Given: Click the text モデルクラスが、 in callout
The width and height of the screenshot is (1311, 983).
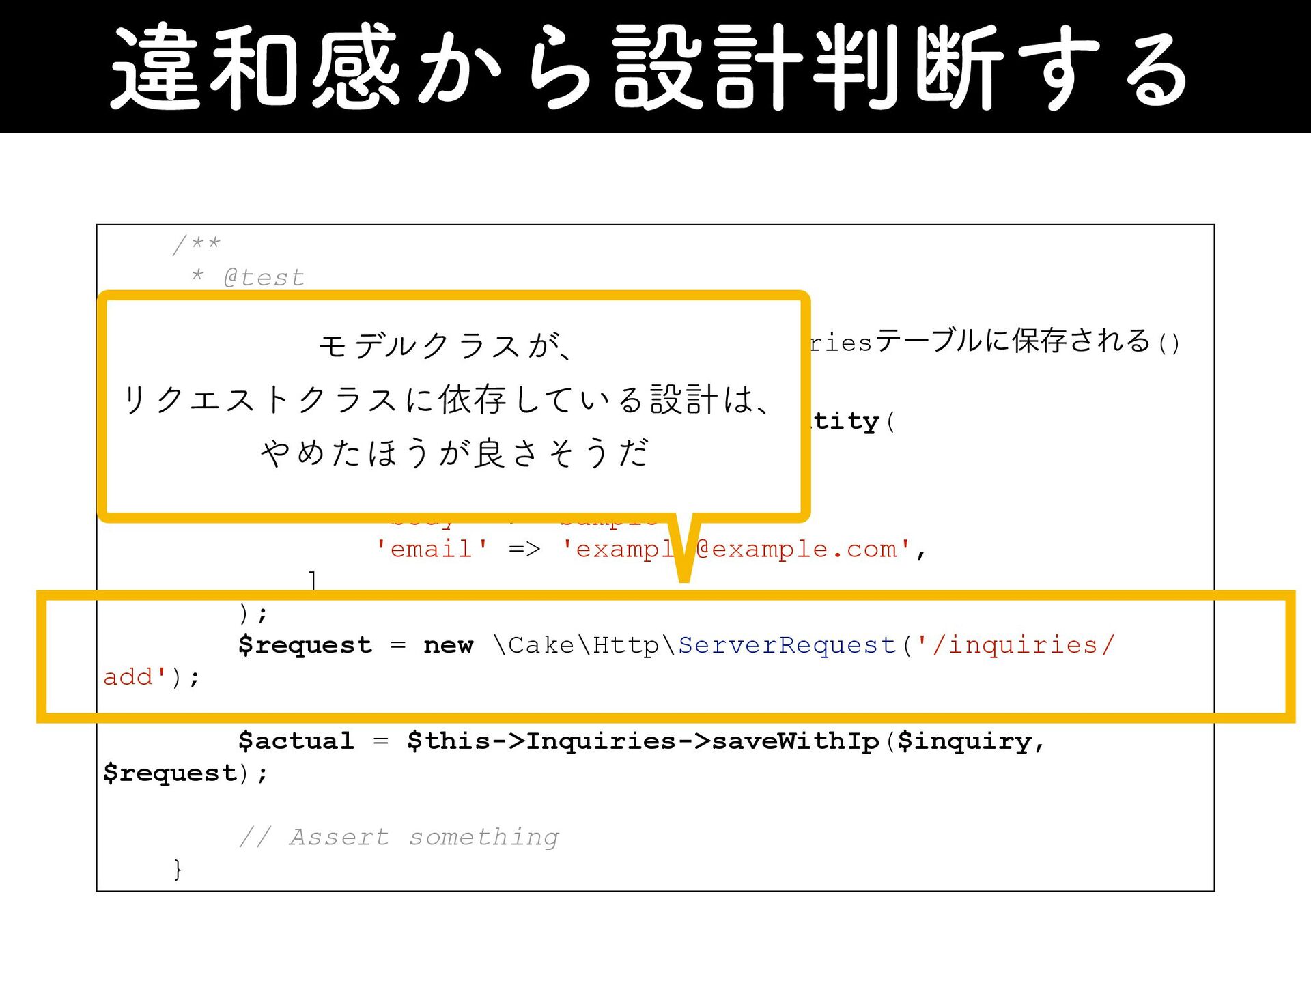Looking at the screenshot, I should point(445,346).
